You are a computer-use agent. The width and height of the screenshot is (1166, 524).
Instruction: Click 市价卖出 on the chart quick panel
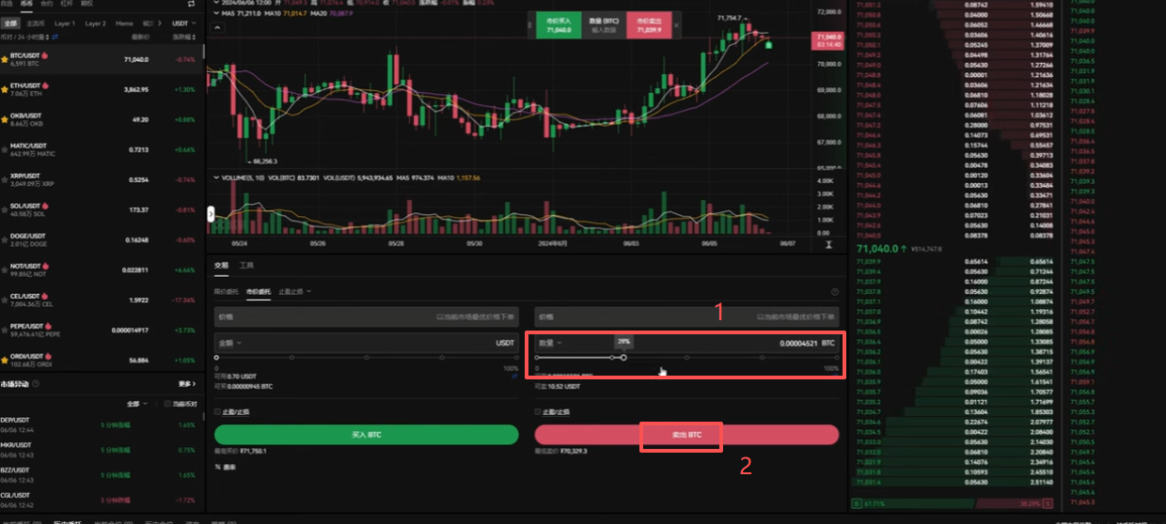coord(649,25)
